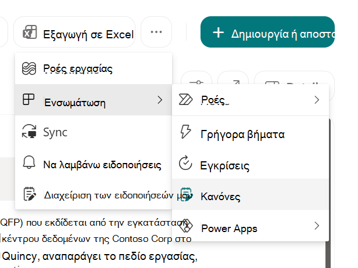Click the workflows wave icon
This screenshot has height=268, width=358.
(x=29, y=68)
